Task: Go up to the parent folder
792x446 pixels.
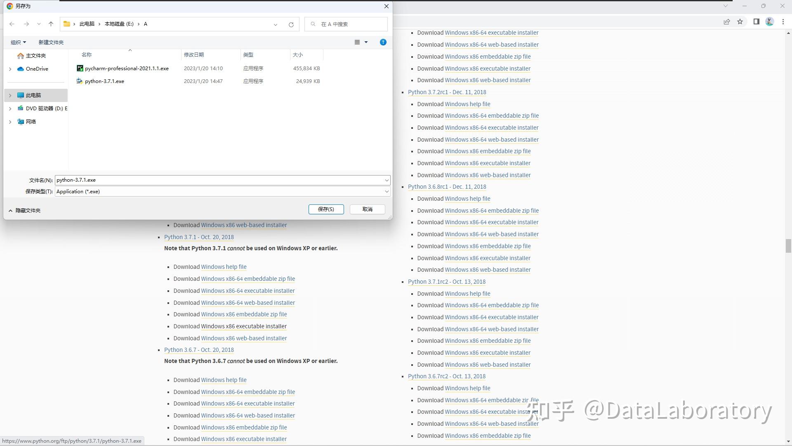Action: [x=51, y=24]
